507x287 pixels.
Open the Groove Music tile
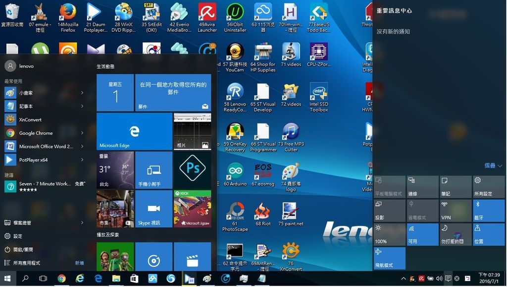pyautogui.click(x=153, y=257)
